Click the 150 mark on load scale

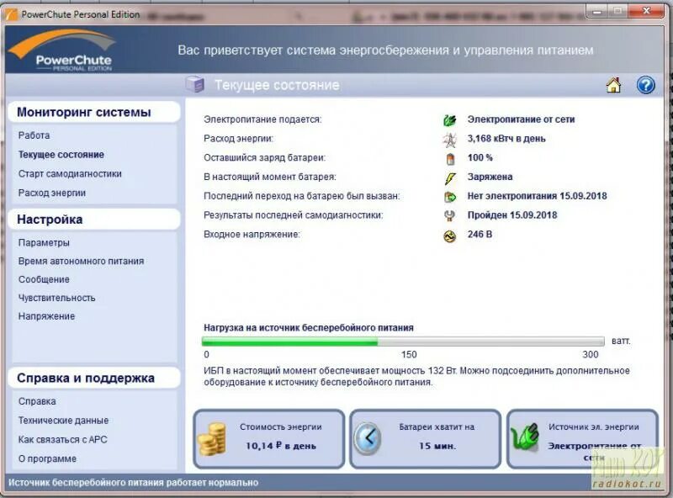tap(409, 355)
